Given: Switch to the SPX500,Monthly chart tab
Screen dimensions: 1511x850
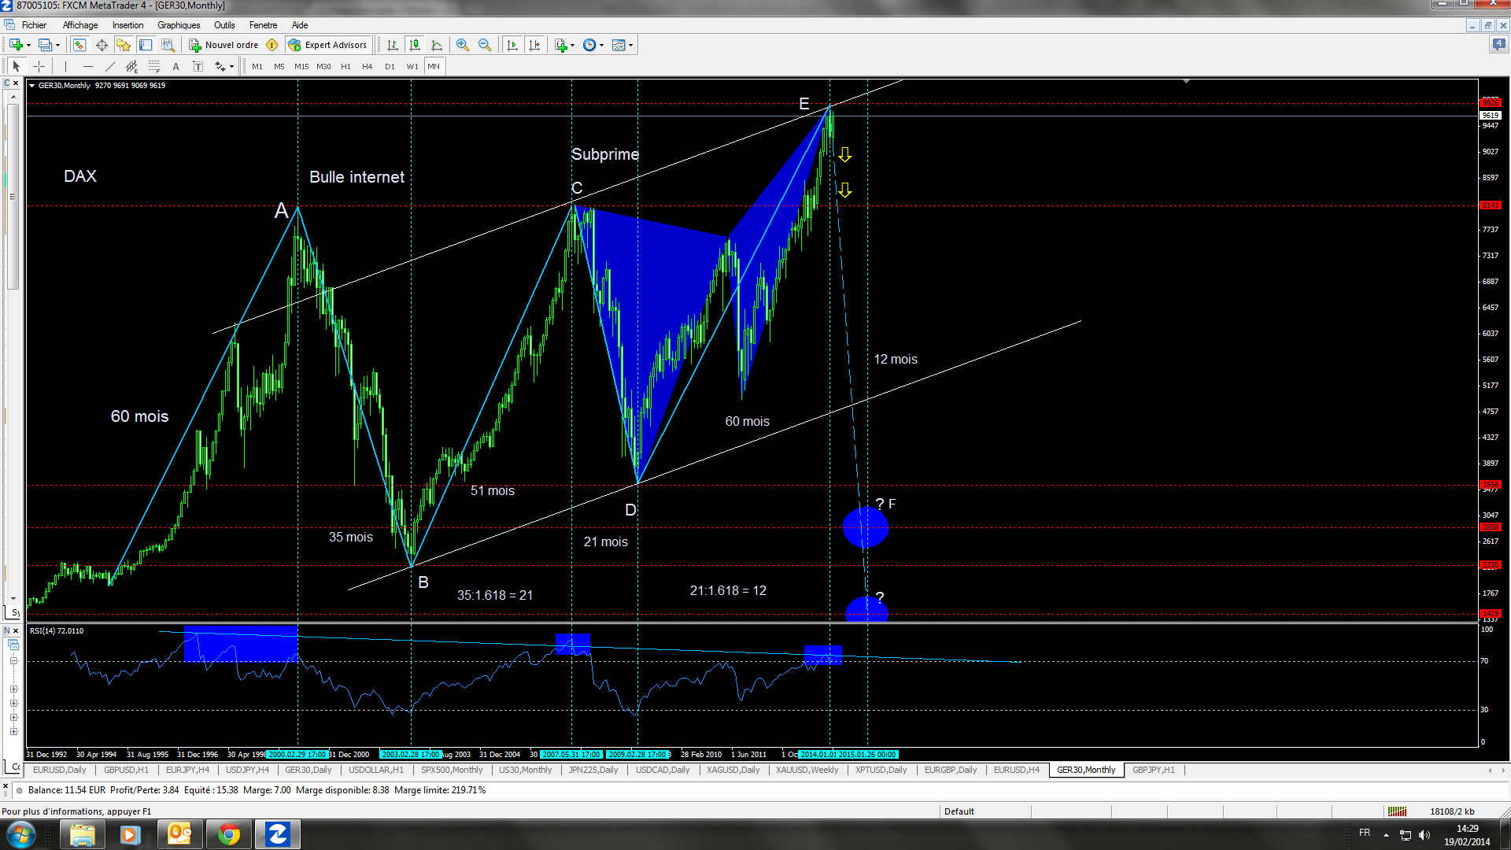Looking at the screenshot, I should pyautogui.click(x=451, y=770).
